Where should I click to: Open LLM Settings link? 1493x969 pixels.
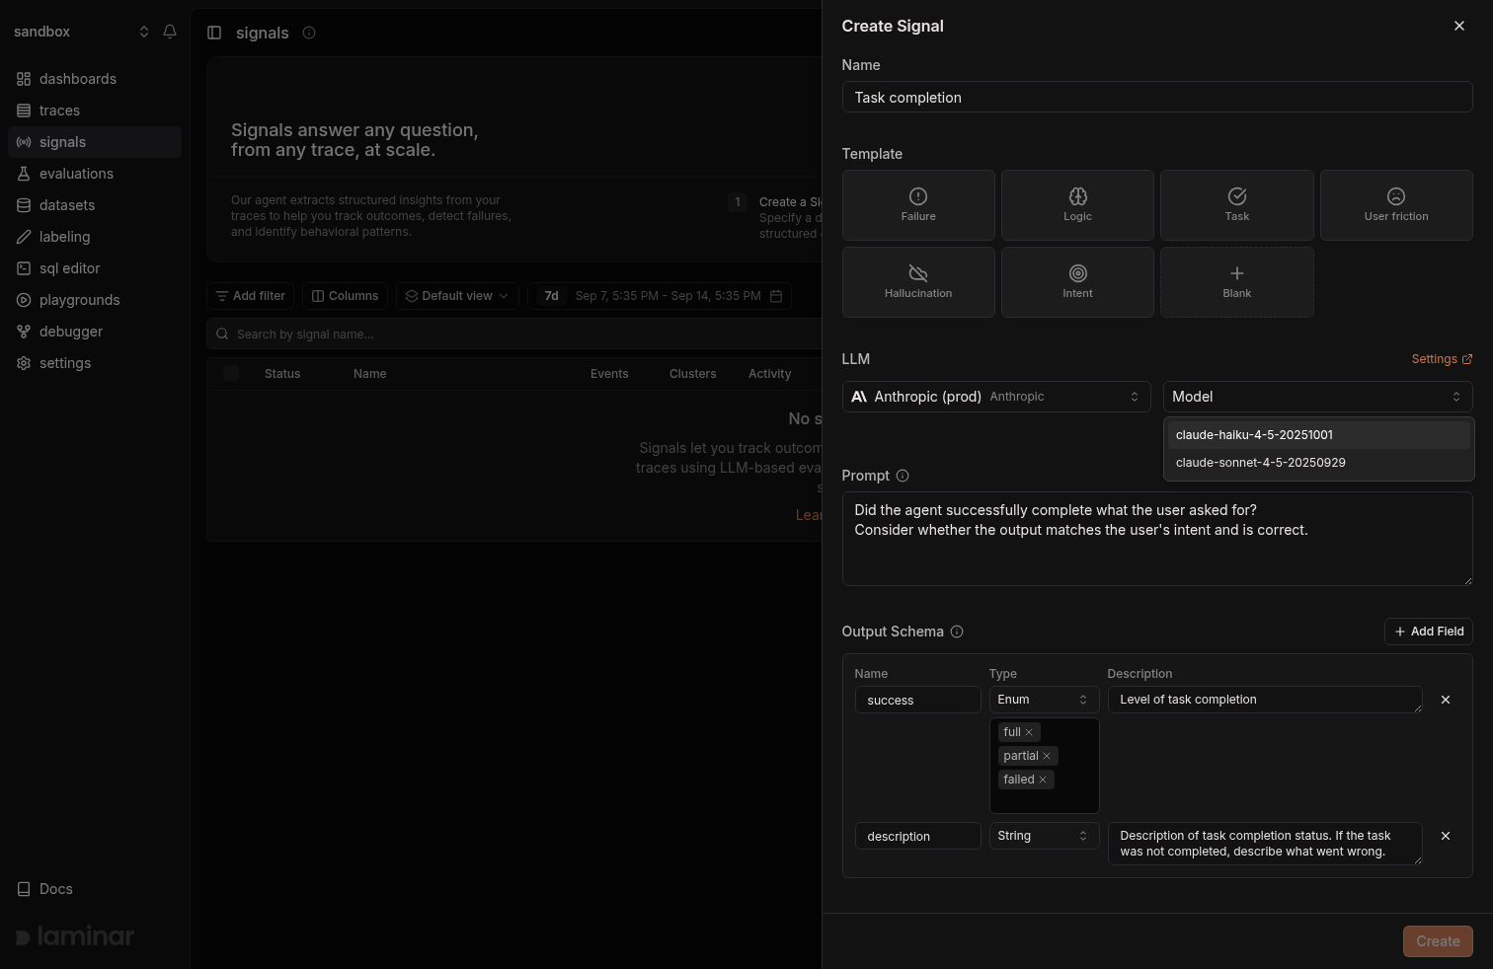1442,359
